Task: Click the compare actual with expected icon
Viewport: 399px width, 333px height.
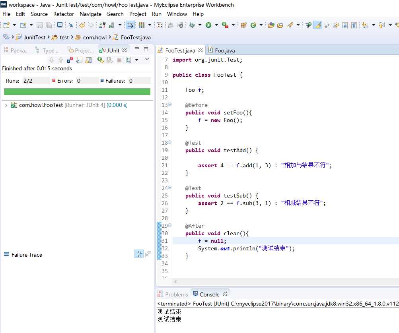Action: click(x=148, y=254)
